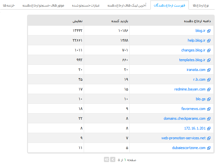This screenshot has width=216, height=164.
Task: Open external link icon for r.b.com
Action: [209, 80]
